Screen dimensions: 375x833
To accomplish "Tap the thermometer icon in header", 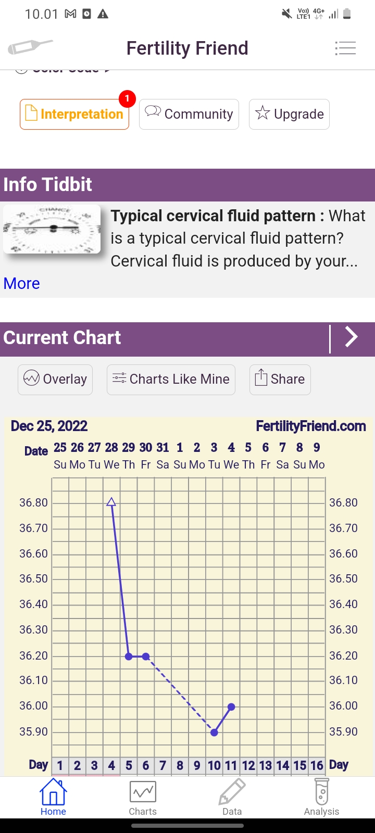I will point(30,47).
